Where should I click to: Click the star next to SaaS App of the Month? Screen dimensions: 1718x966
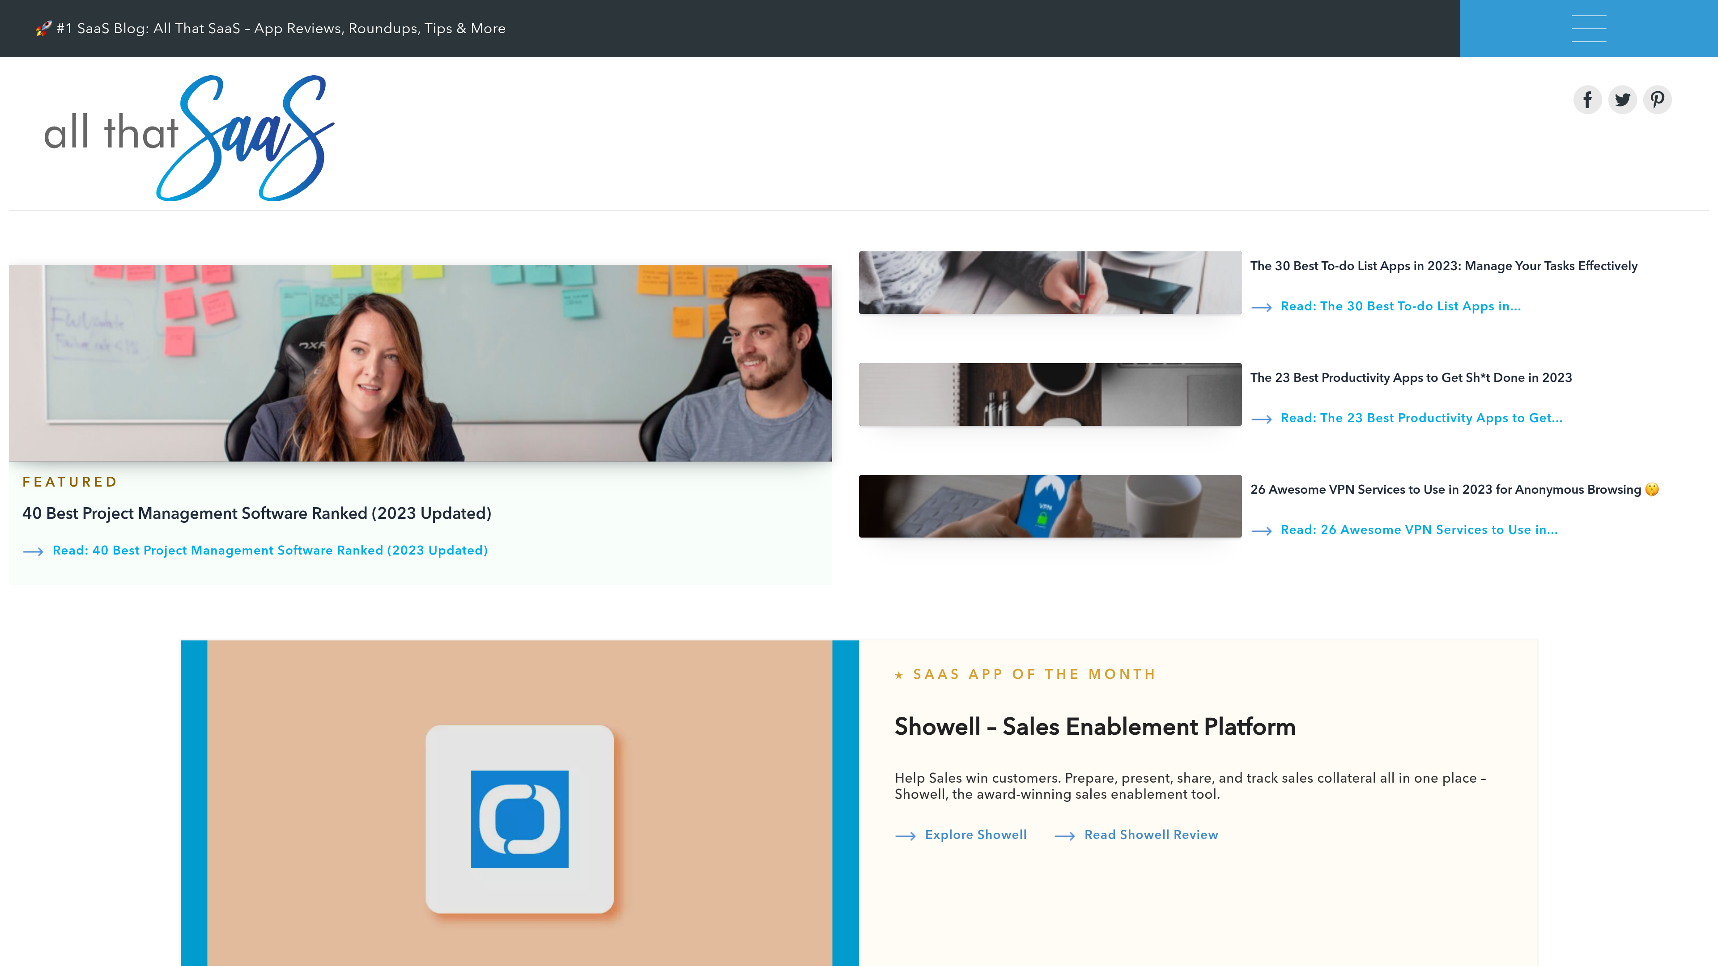(x=899, y=675)
